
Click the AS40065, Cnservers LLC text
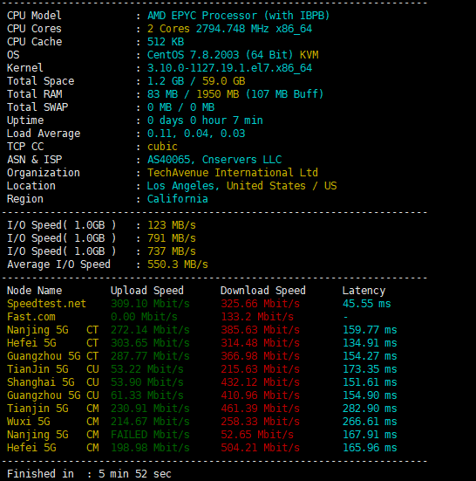214,160
